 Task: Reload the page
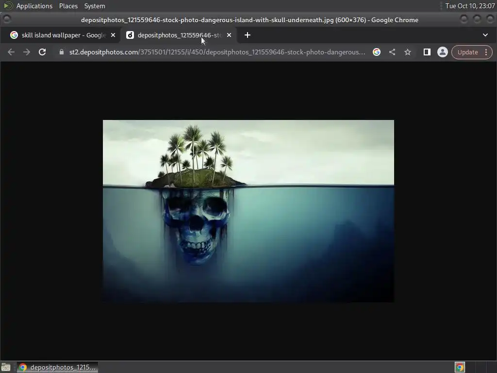click(x=42, y=52)
